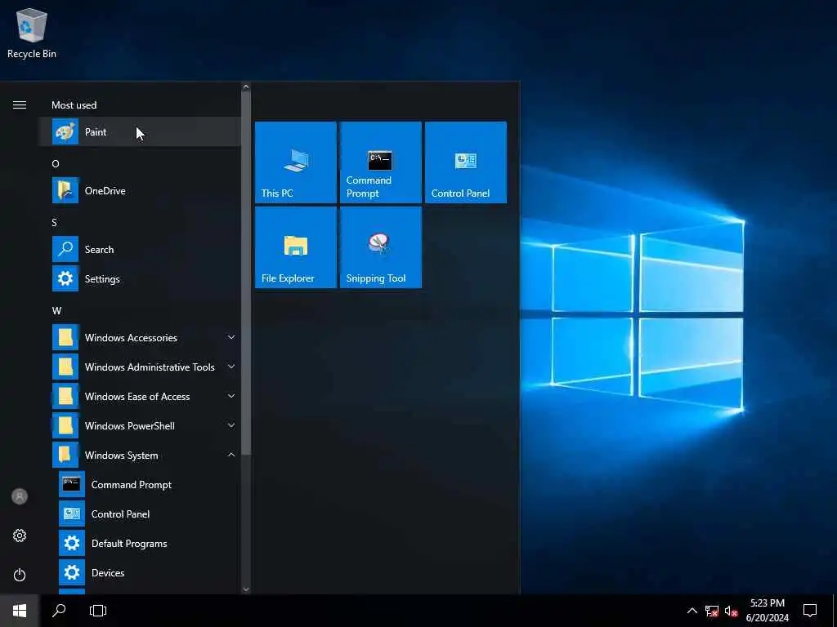The image size is (837, 627).
Task: Launch the Command Prompt tile
Action: pyautogui.click(x=381, y=162)
